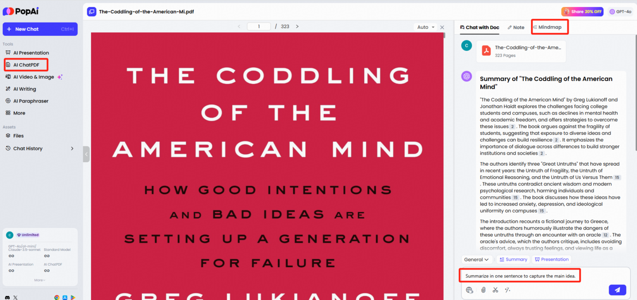Click the uploaded PDF file card
This screenshot has height=300, width=637.
pyautogui.click(x=521, y=51)
